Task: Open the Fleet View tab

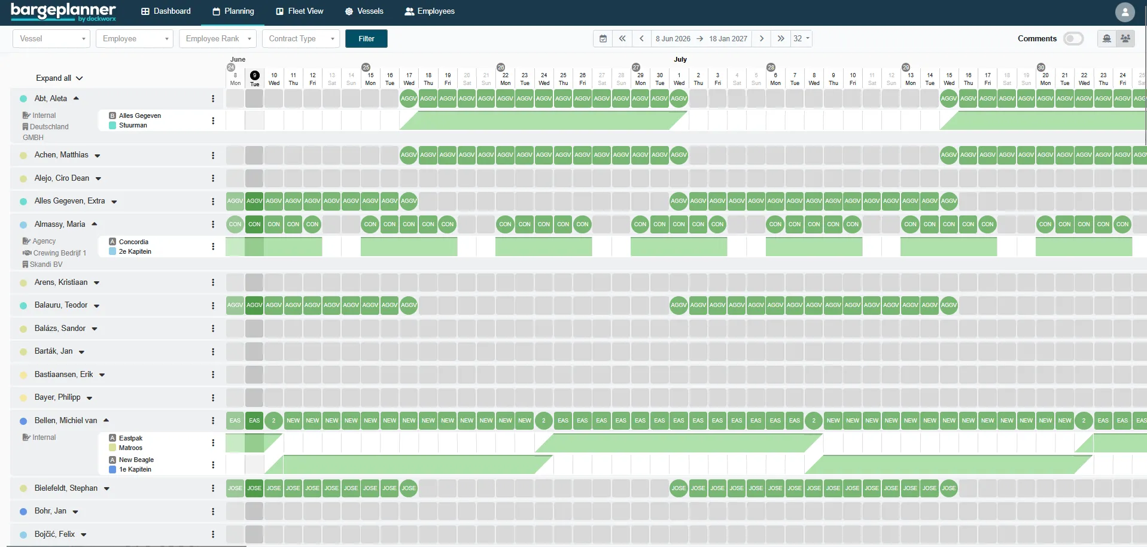Action: coord(299,11)
